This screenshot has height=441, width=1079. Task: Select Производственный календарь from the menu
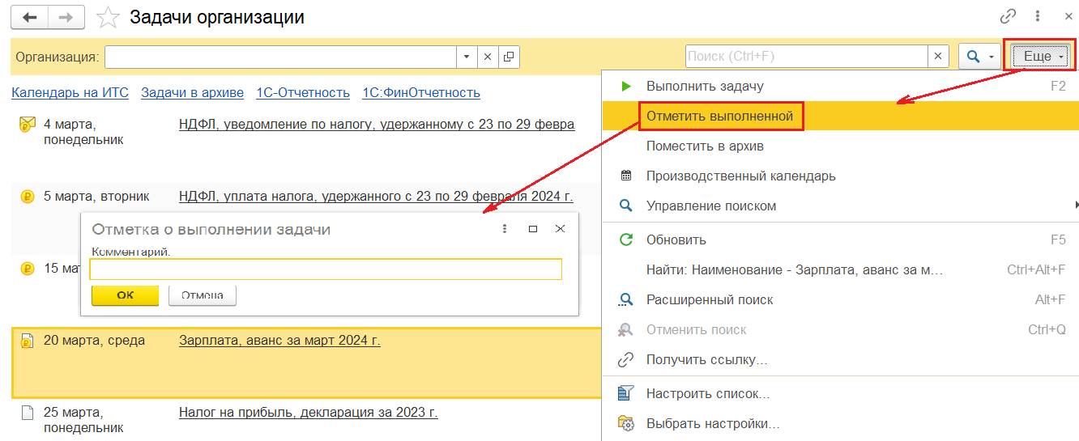[740, 176]
